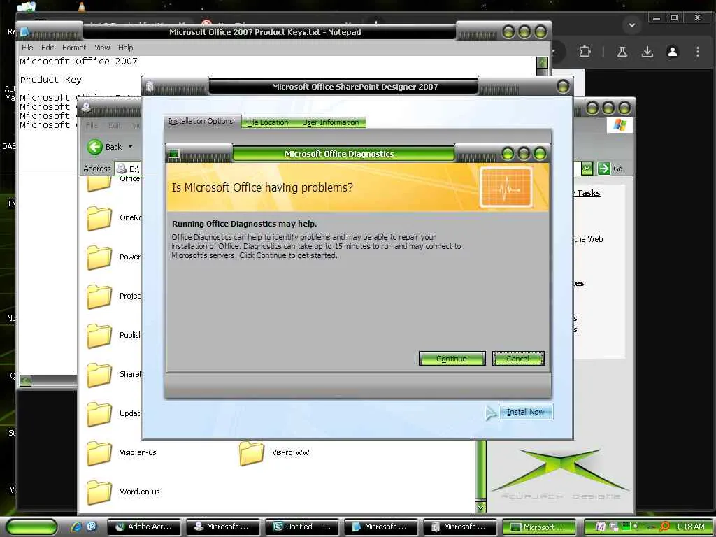716x537 pixels.
Task: Open Notepad's File menu
Action: pos(27,48)
